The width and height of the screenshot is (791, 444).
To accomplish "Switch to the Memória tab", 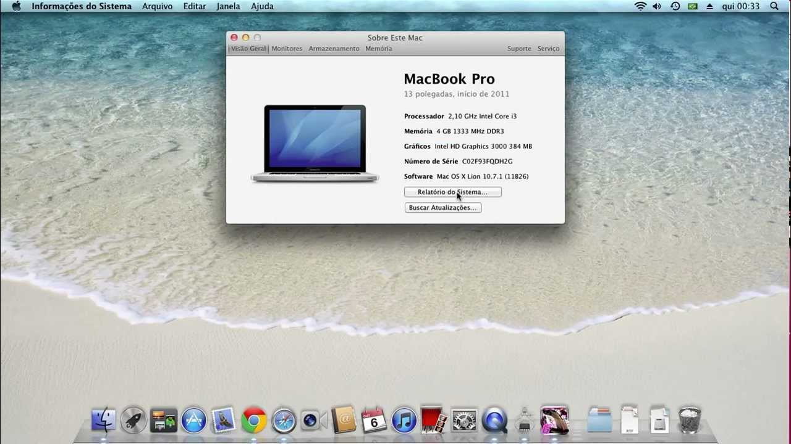I will [x=378, y=49].
